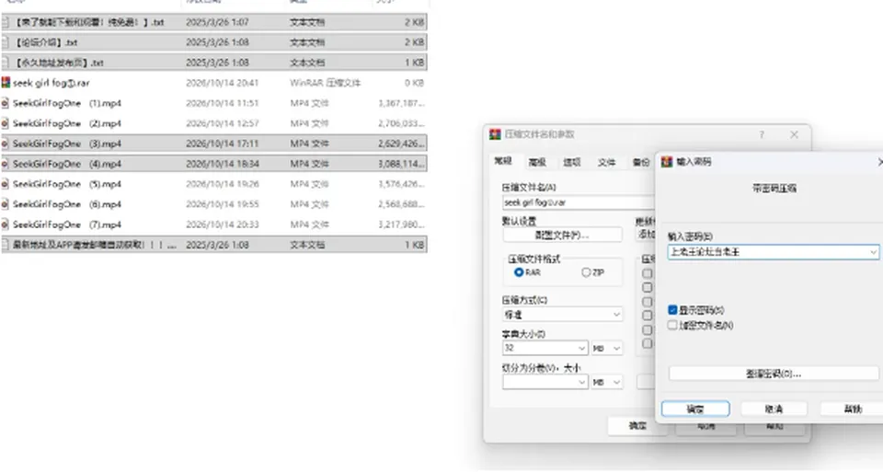This screenshot has width=883, height=472.
Task: Select the file name seek girl fog①.rar
Action: [x=52, y=83]
